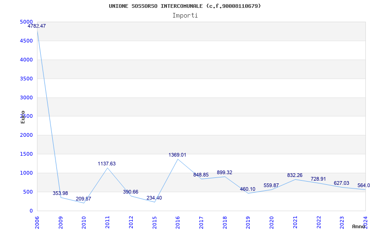Click the line point at 2011

[x=107, y=168]
